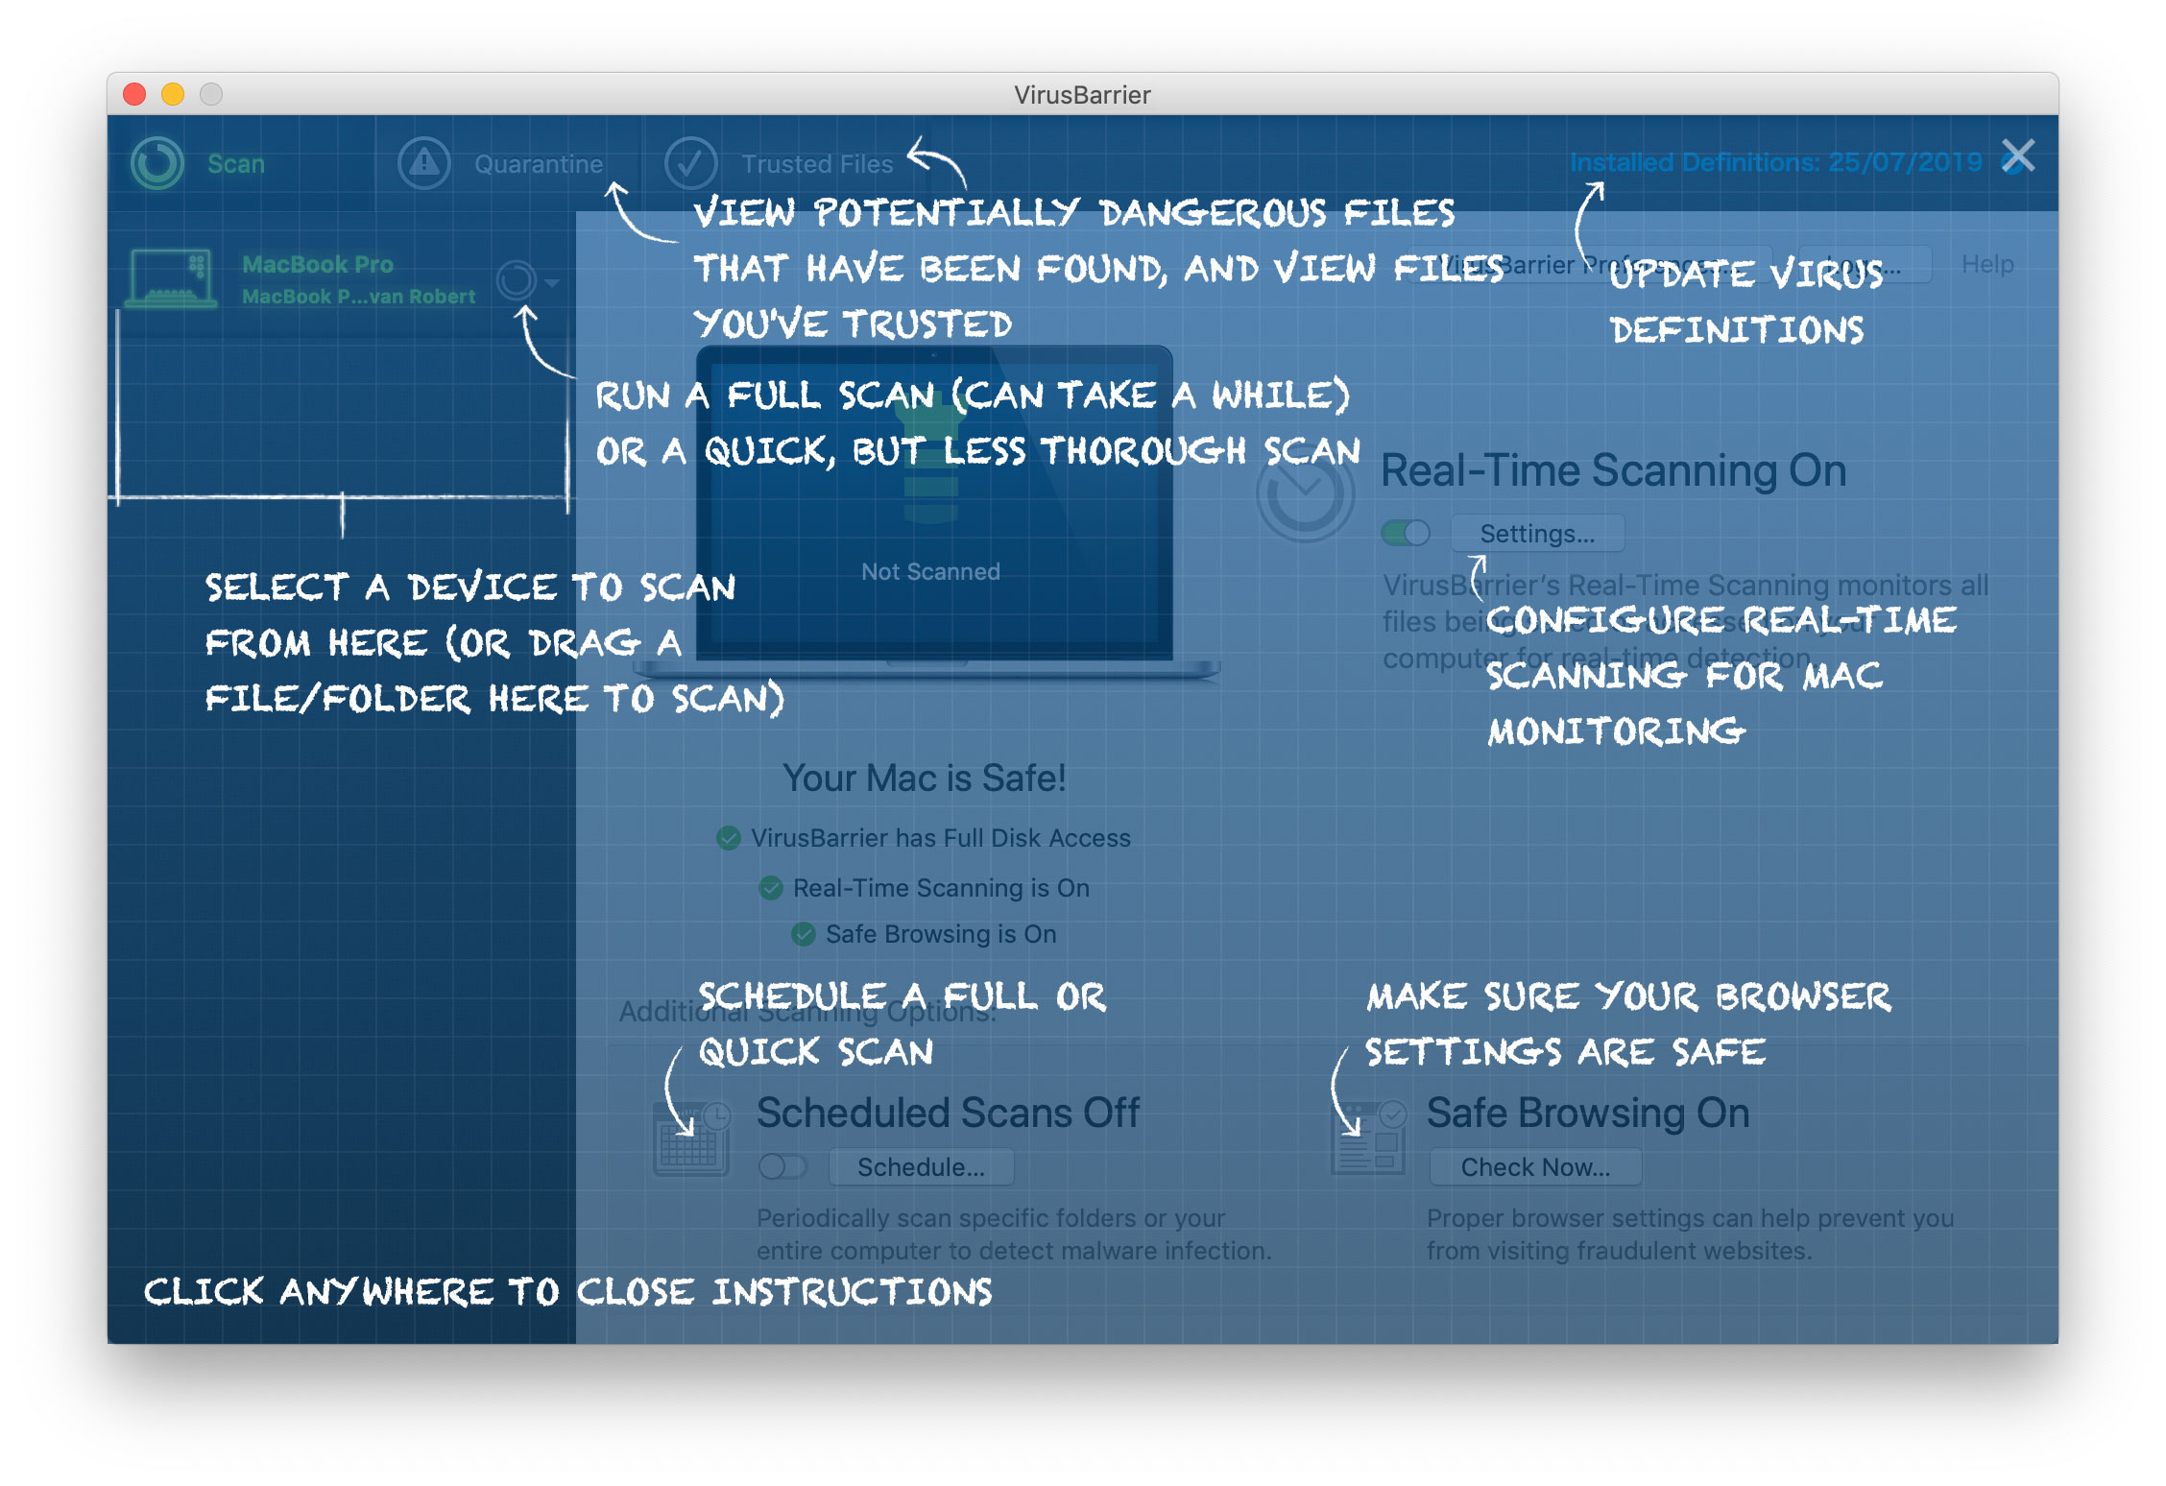The height and width of the screenshot is (1486, 2166).
Task: Click the Schedule... button
Action: pos(921,1167)
